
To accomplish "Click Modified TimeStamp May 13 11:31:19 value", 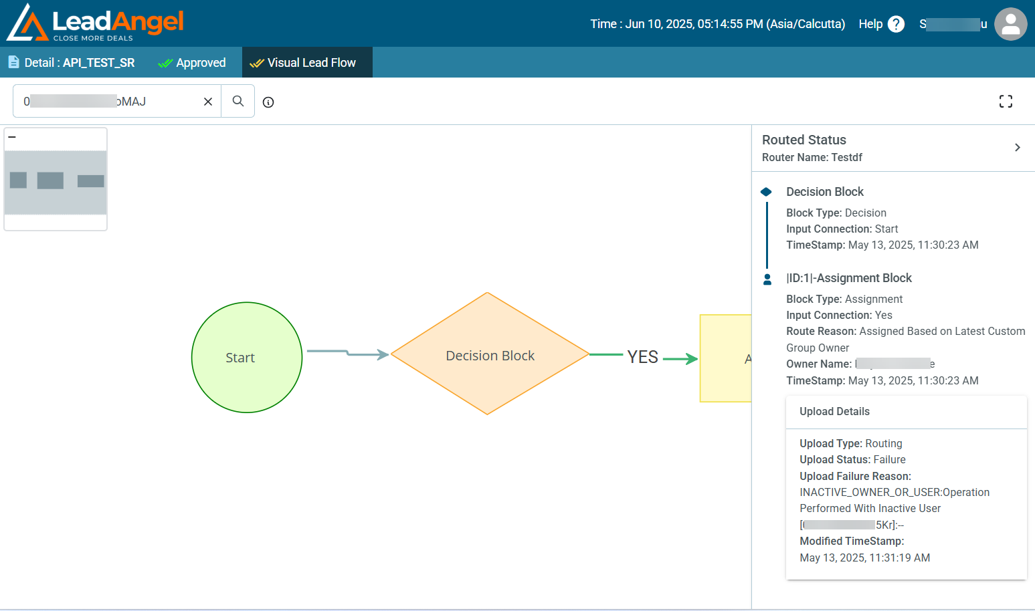I will coord(864,558).
